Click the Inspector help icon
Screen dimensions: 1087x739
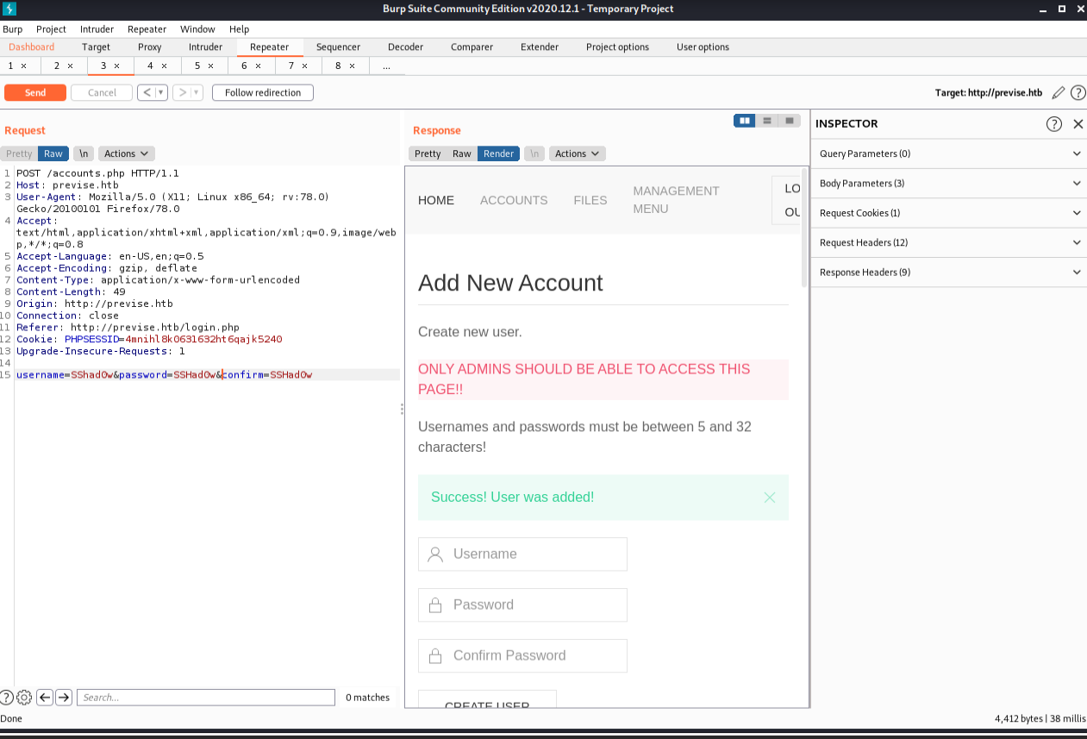tap(1053, 124)
